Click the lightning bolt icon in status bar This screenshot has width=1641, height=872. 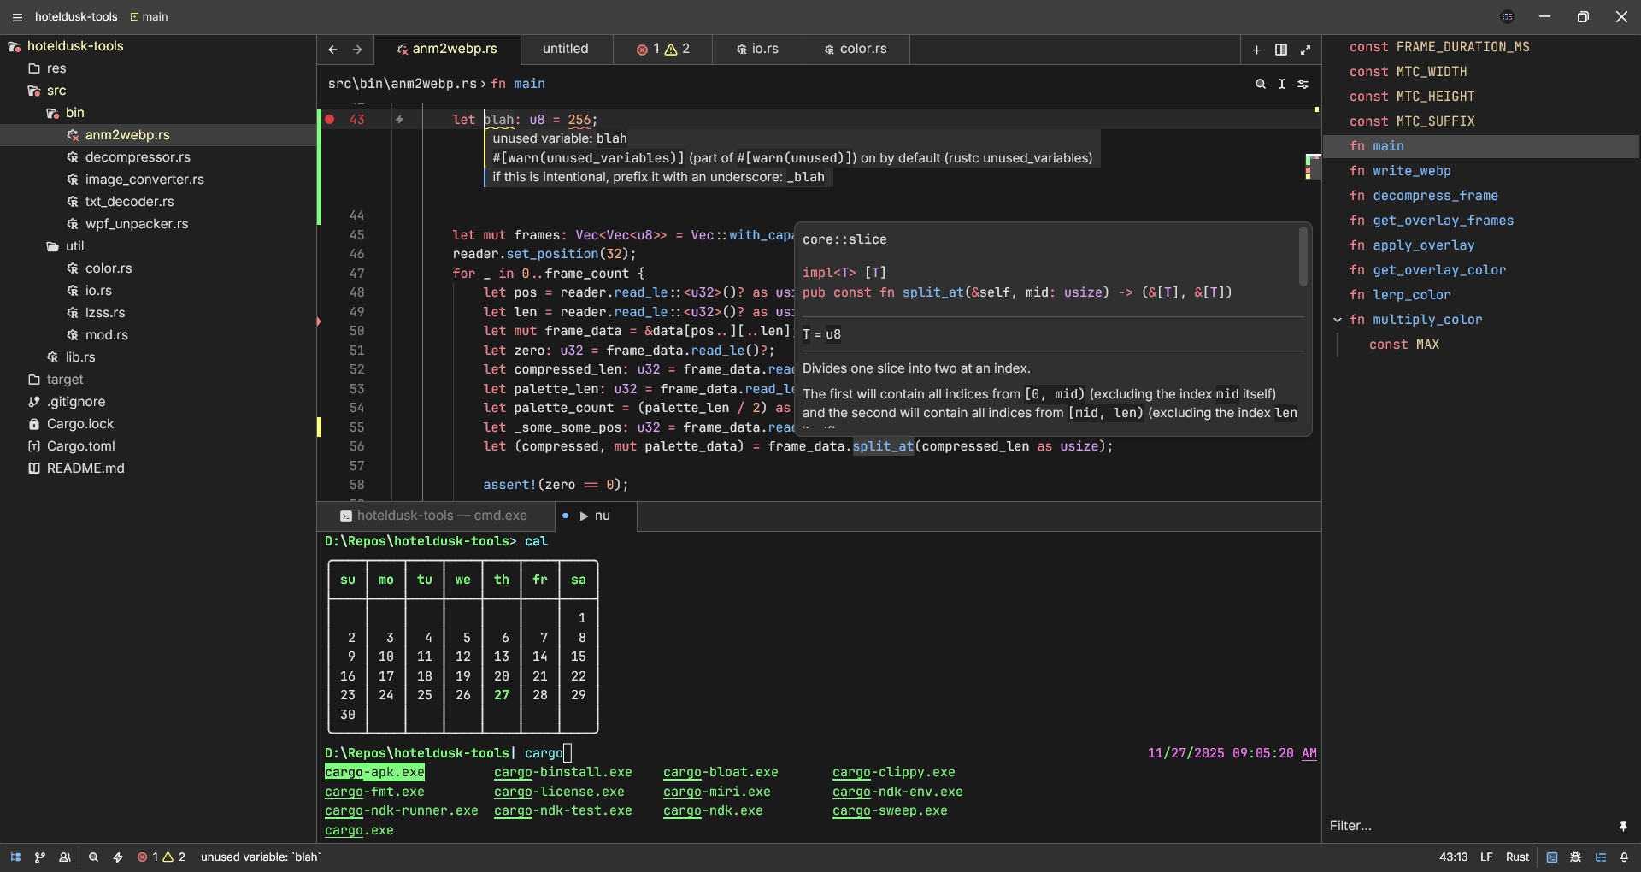point(118,857)
